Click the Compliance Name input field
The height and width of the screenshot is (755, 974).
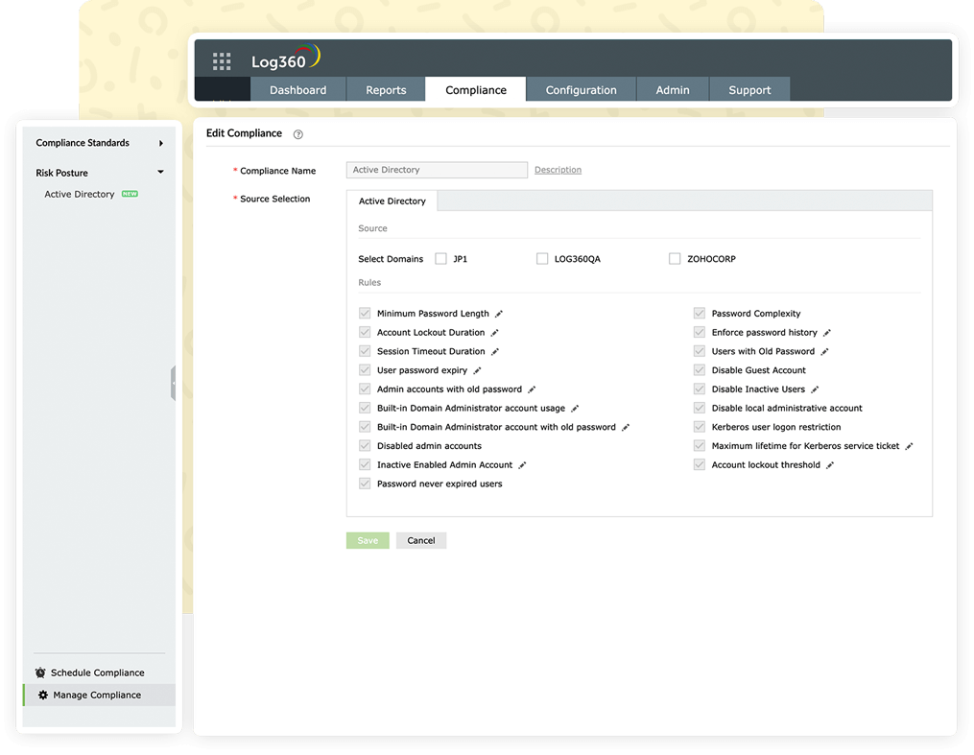tap(437, 170)
